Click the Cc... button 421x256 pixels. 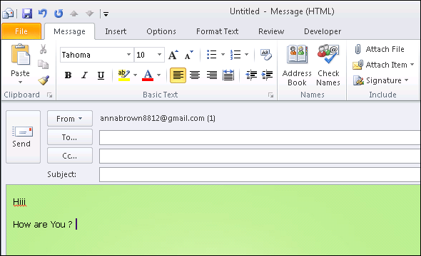[70, 156]
